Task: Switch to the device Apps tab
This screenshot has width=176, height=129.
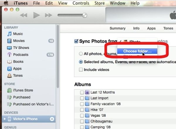Action: click(x=151, y=28)
